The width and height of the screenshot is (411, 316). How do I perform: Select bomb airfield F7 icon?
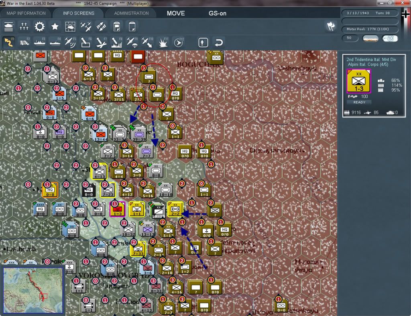(x=101, y=42)
